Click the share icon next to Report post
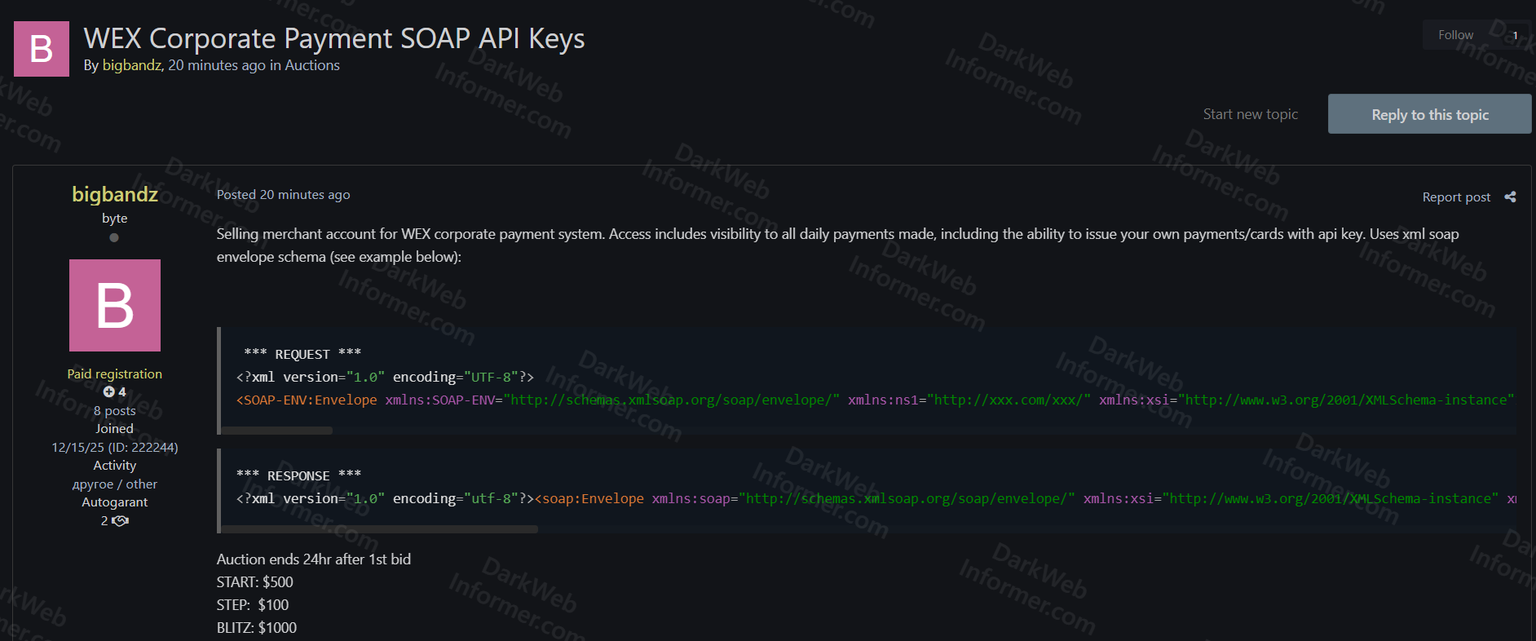The image size is (1536, 641). tap(1510, 197)
